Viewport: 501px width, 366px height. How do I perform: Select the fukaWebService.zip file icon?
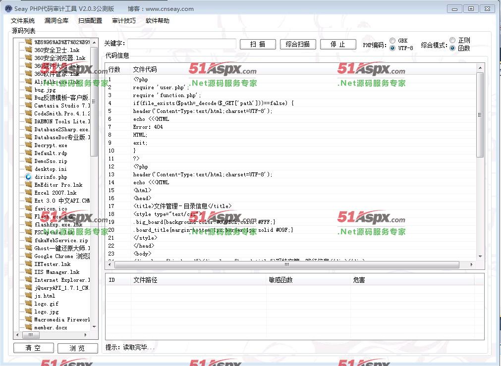tap(28, 240)
